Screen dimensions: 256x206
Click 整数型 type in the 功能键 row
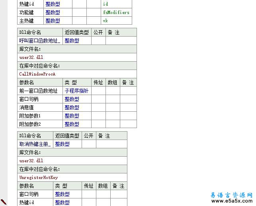(53, 12)
